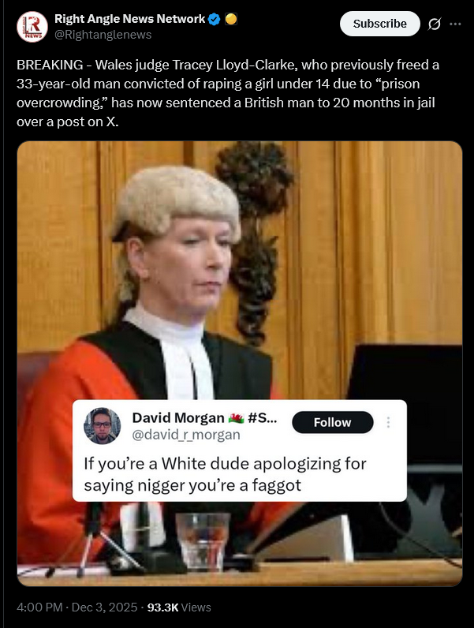Screen dimensions: 474x628
Task: Click the truncated #S hashtag after the Welsh flag
Action: point(262,417)
